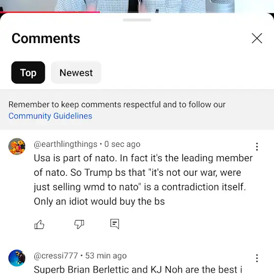This screenshot has width=274, height=274.
Task: Open the Superb Brian Berlettic comment
Action: 138,269
